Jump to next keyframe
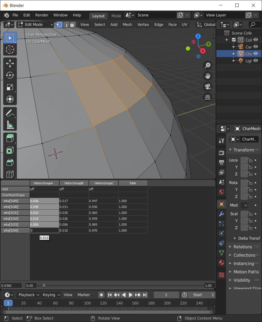 pyautogui.click(x=137, y=295)
